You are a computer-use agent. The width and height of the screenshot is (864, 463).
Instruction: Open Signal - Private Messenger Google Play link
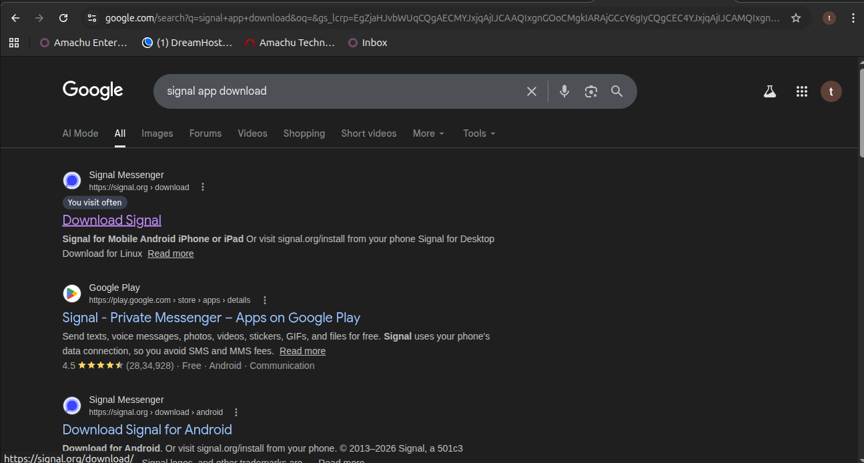[x=211, y=318]
